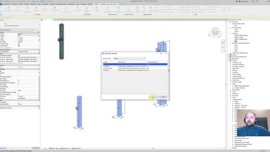Open the Annotate ribbon tab
The height and width of the screenshot is (152, 270).
pos(46,4)
